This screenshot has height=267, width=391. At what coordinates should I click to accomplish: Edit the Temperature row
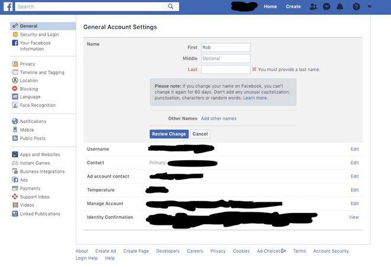355,190
